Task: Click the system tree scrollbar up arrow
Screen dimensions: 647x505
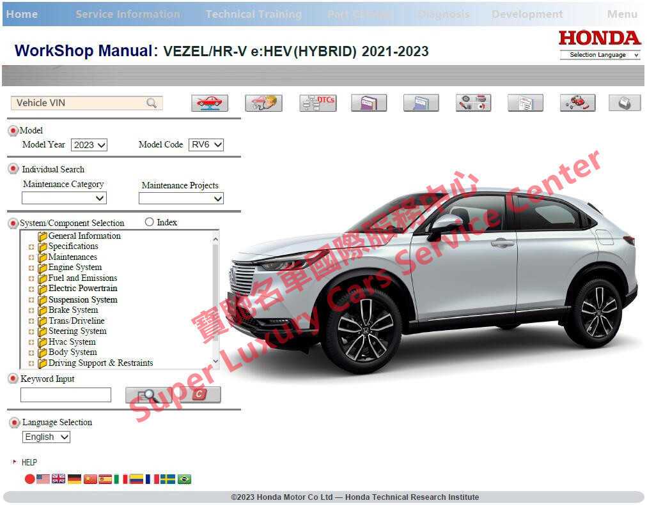Action: pyautogui.click(x=215, y=239)
